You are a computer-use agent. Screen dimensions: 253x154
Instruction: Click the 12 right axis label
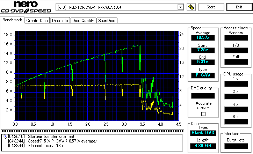(181, 77)
